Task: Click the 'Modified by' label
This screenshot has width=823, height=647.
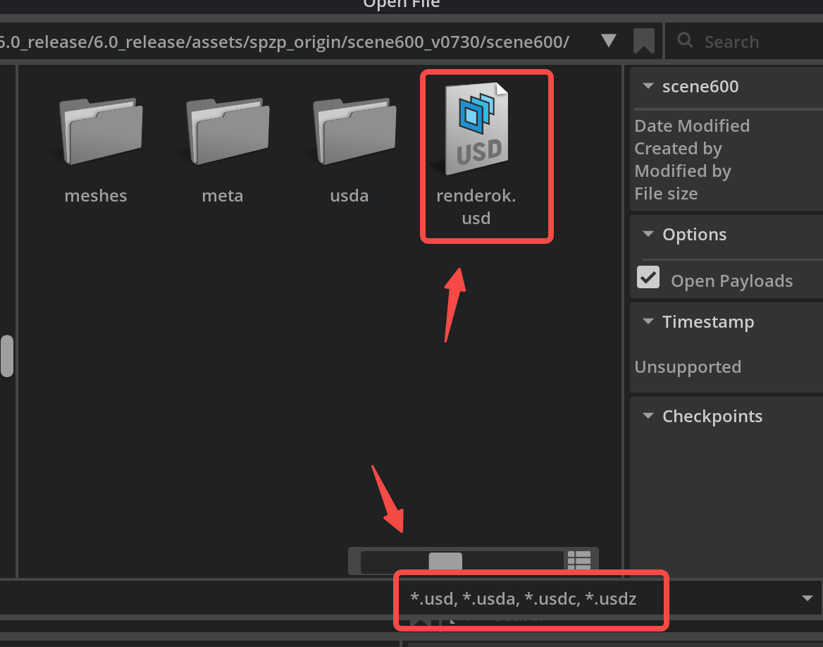Action: pyautogui.click(x=682, y=171)
